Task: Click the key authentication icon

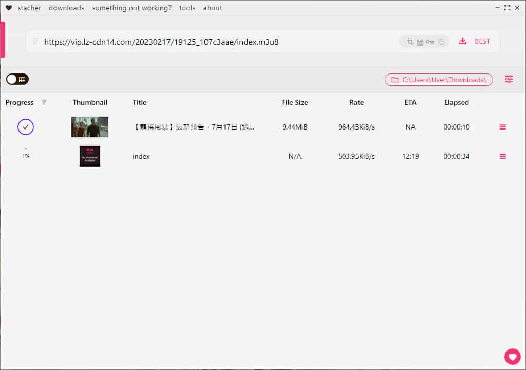Action: pos(429,42)
